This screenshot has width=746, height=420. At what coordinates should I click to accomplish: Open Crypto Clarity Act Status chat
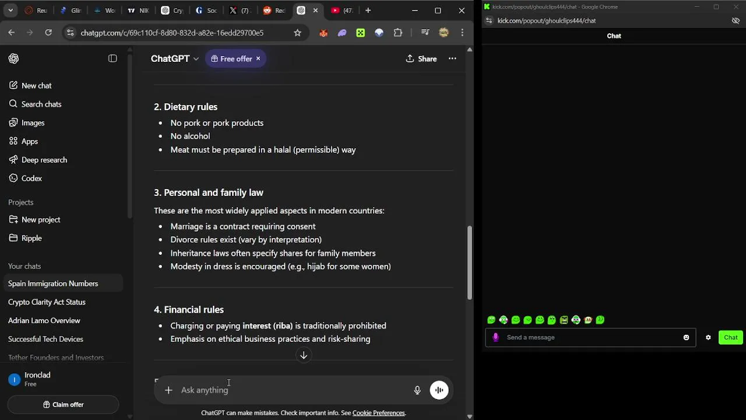click(47, 302)
